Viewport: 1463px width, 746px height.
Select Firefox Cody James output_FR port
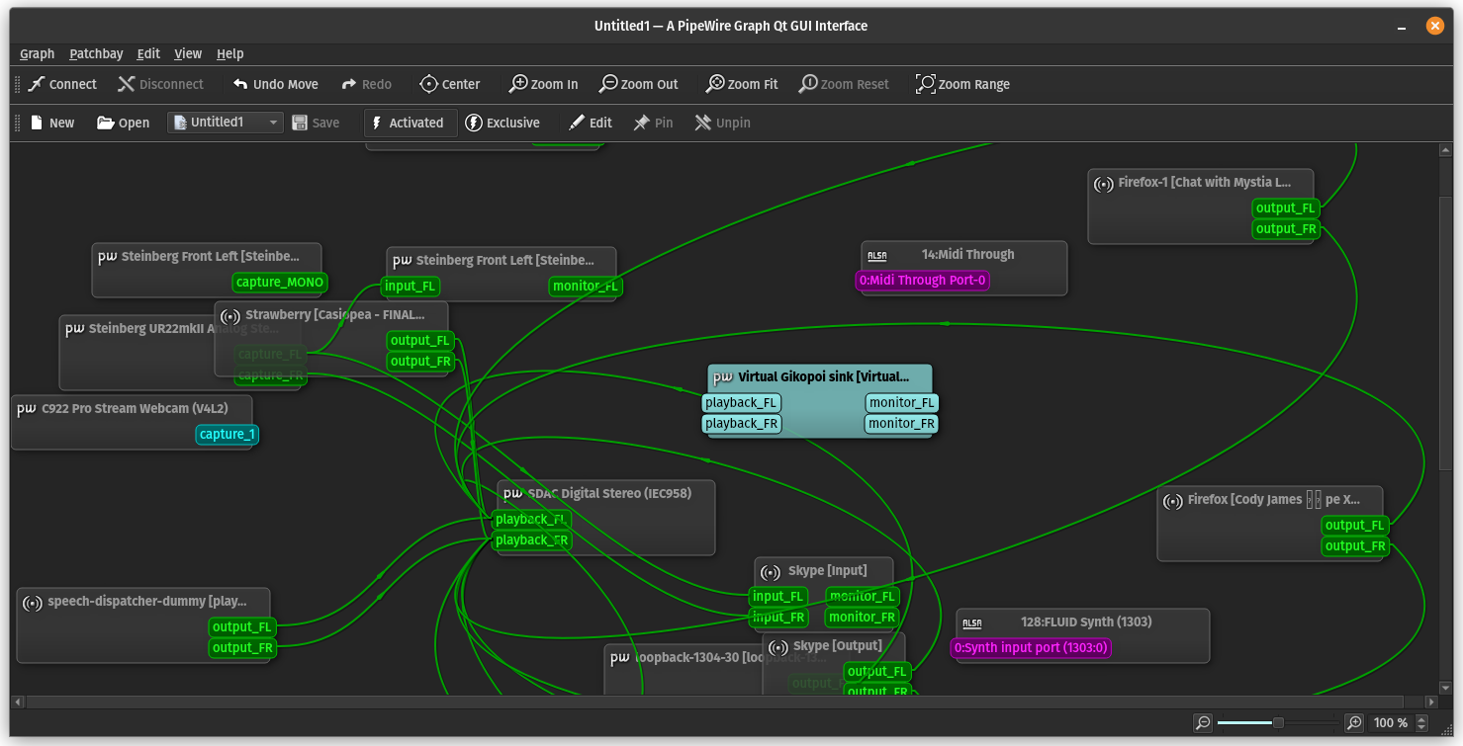[x=1355, y=546]
